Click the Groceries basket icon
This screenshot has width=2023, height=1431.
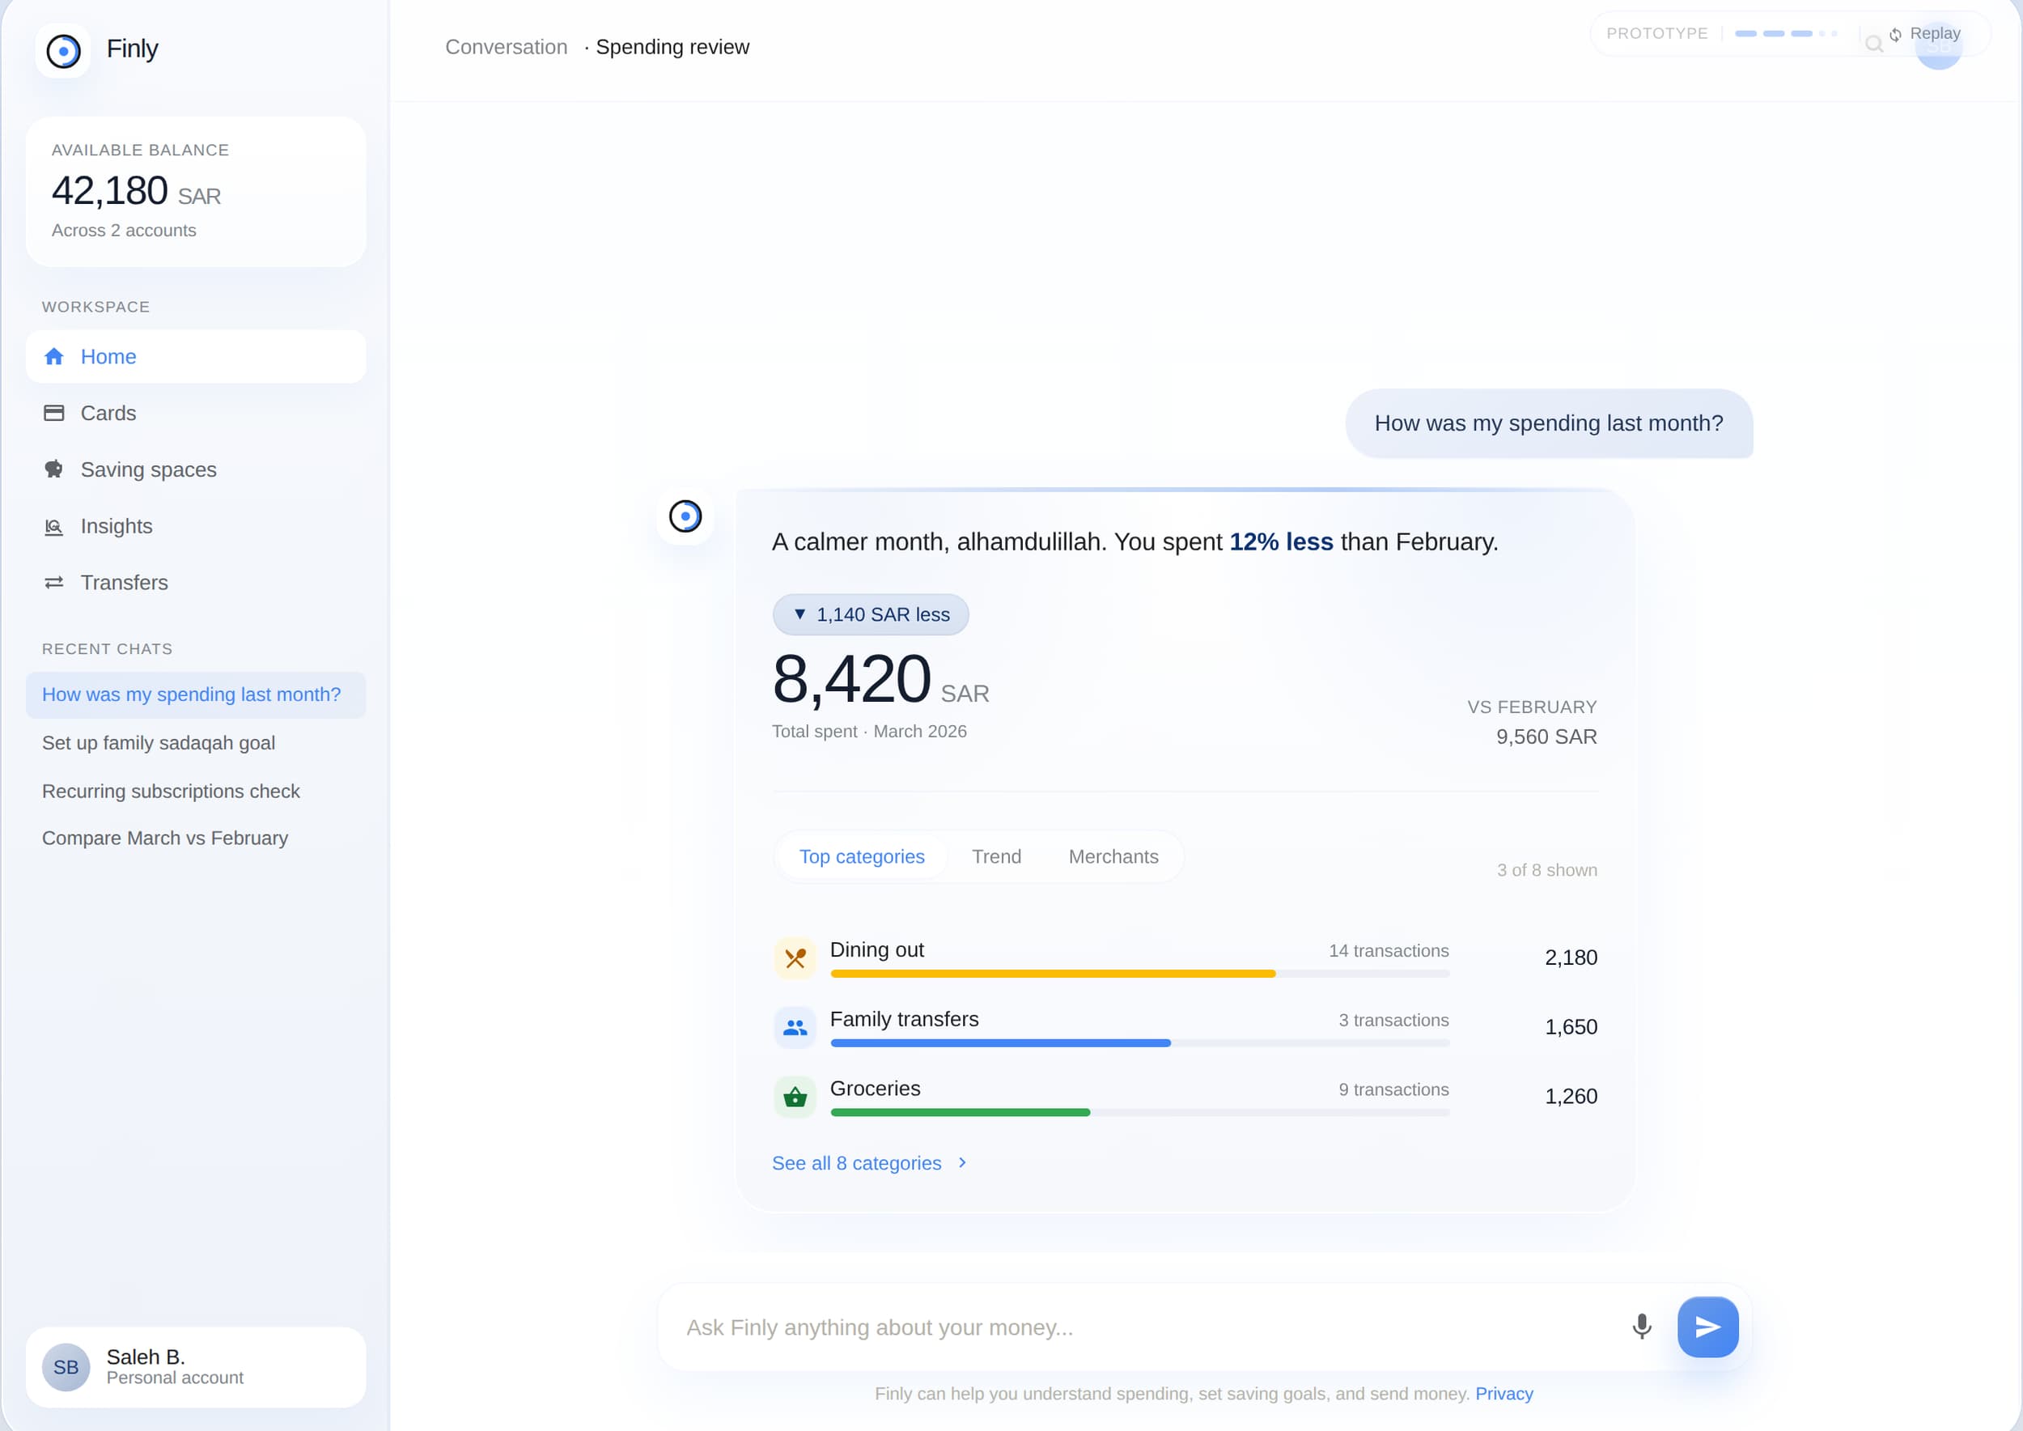coord(795,1097)
